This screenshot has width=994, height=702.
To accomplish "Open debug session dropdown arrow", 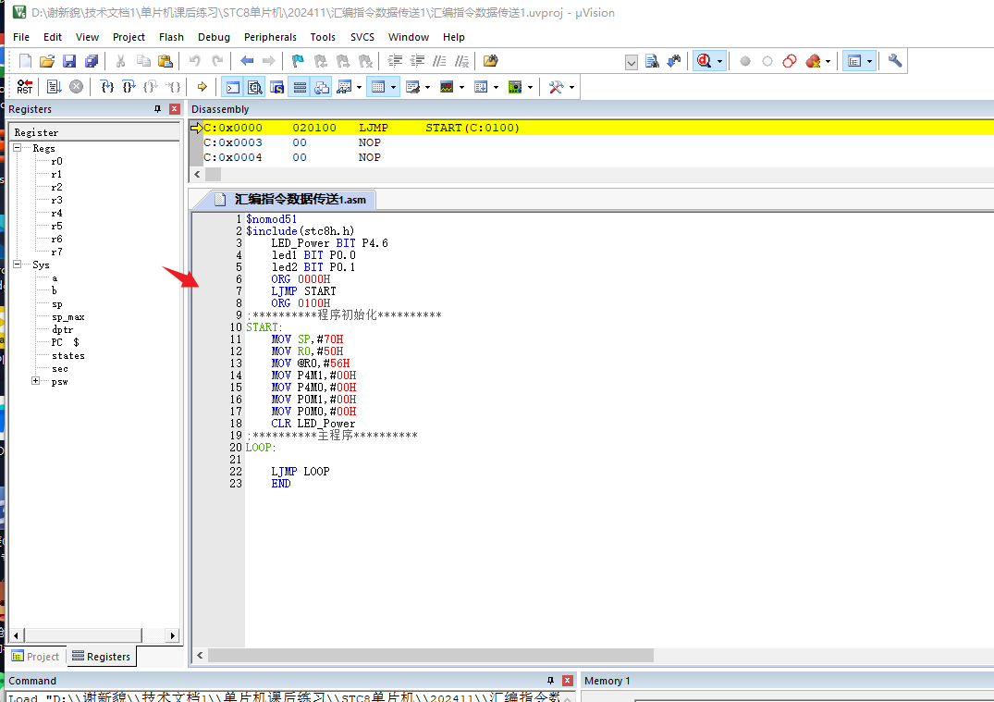I will tap(719, 61).
